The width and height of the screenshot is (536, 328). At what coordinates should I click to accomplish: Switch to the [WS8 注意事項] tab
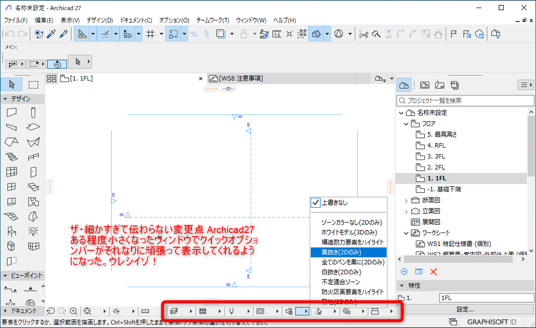241,78
